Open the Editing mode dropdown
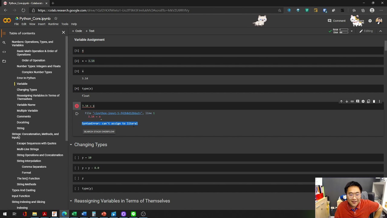The height and width of the screenshot is (218, 387). point(366,31)
